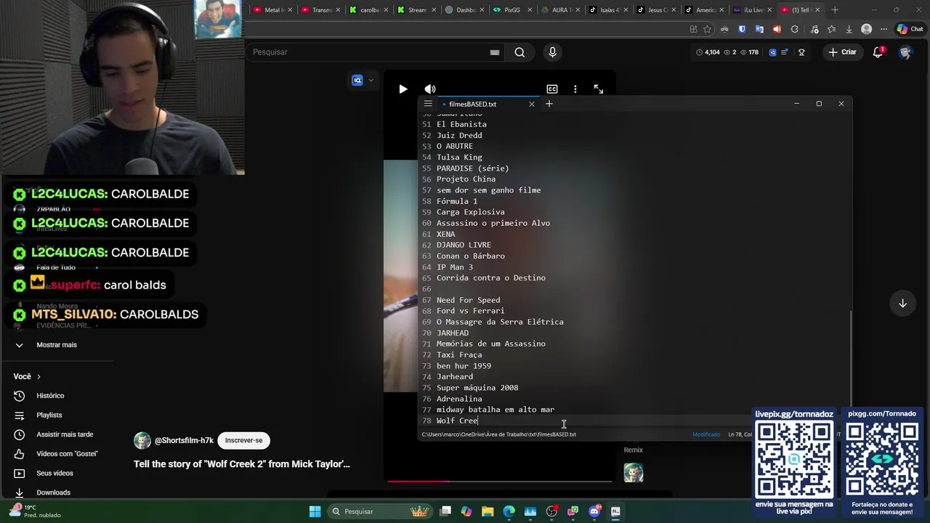Click the Criar button
Image resolution: width=930 pixels, height=523 pixels.
842,52
